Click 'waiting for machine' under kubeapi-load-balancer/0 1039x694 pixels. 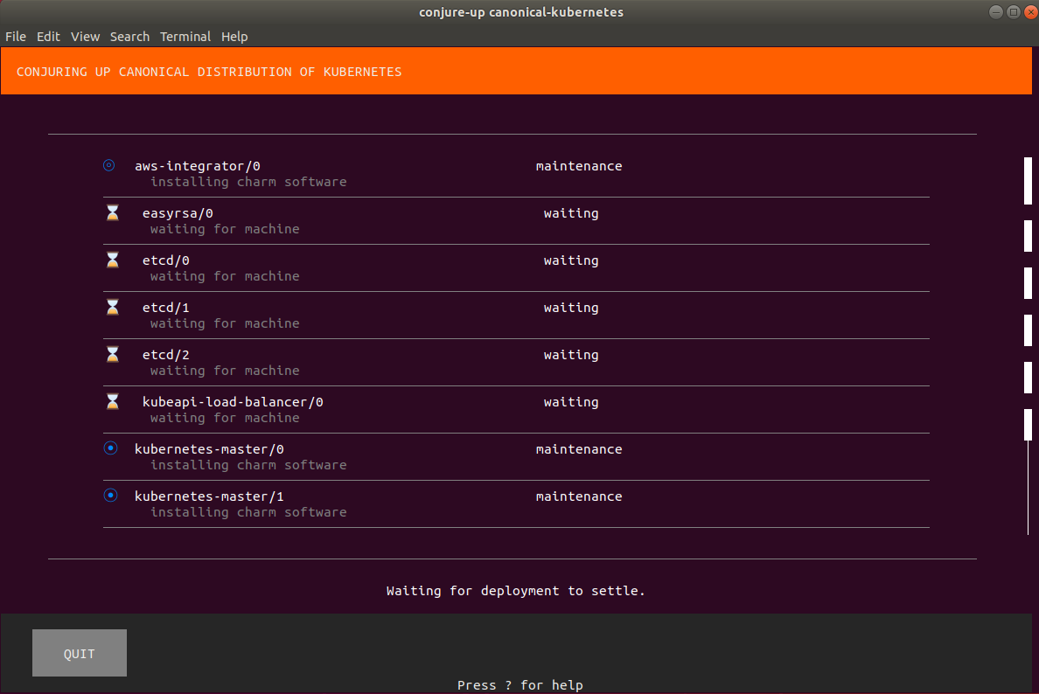tap(225, 417)
